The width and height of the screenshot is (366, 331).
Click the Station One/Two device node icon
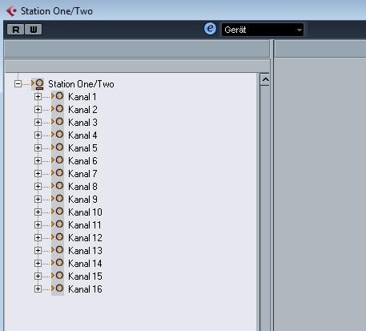tap(38, 84)
